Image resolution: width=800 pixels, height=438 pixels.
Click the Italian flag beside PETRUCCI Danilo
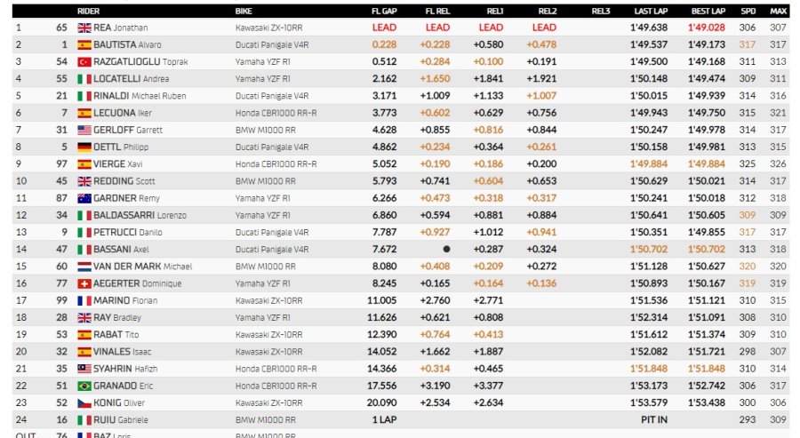(x=84, y=233)
